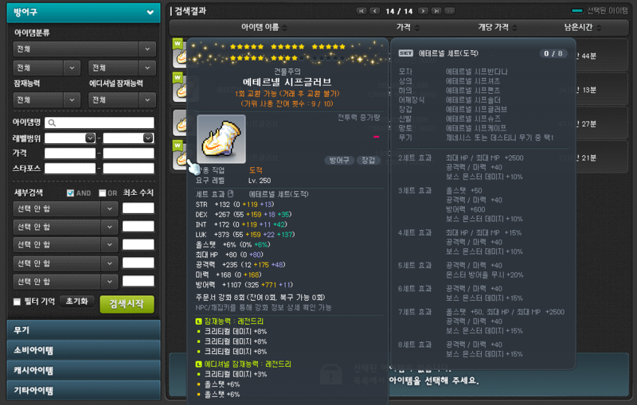The height and width of the screenshot is (405, 637).
Task: Toggle the AND search checkbox
Action: [70, 193]
